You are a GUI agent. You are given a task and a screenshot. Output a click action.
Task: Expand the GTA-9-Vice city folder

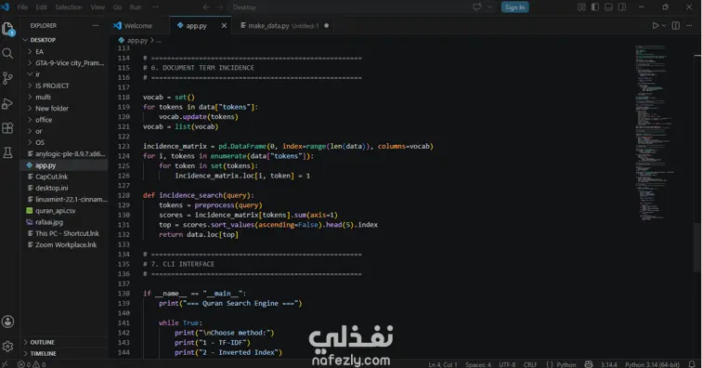[70, 63]
